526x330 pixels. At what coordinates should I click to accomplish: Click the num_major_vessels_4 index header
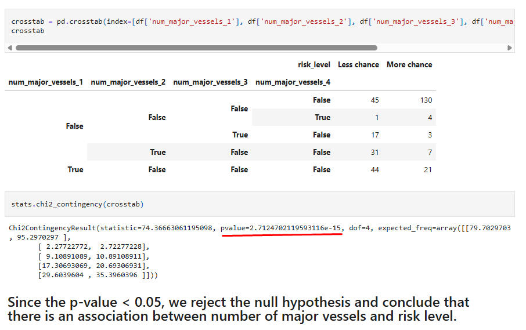tap(293, 82)
